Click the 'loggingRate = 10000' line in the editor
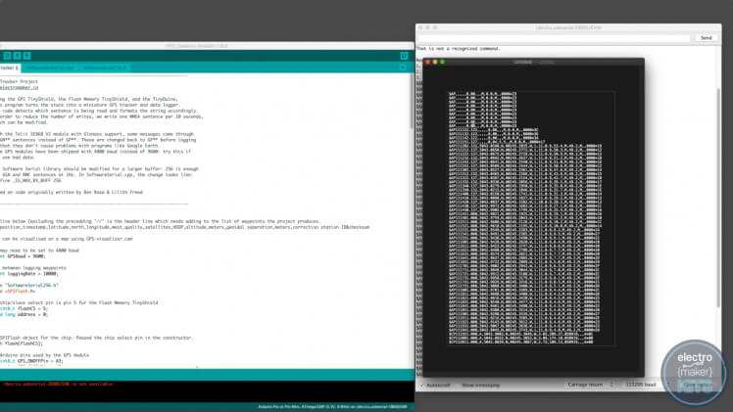 [x=29, y=273]
